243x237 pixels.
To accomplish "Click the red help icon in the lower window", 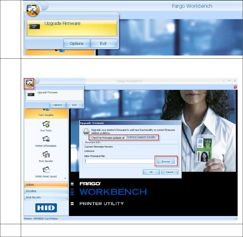I will pyautogui.click(x=235, y=87).
